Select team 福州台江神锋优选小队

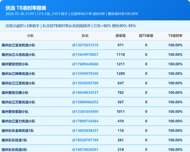[18, 74]
